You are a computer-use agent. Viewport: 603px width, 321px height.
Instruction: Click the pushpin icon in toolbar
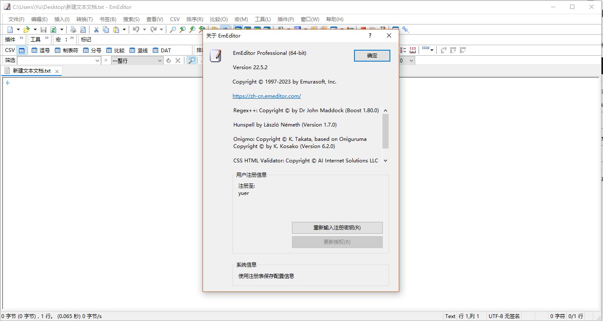pyautogui.click(x=406, y=30)
